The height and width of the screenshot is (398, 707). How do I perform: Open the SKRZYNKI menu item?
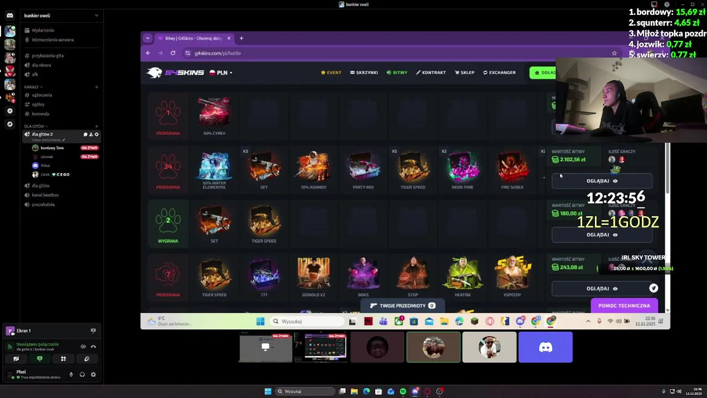point(364,72)
